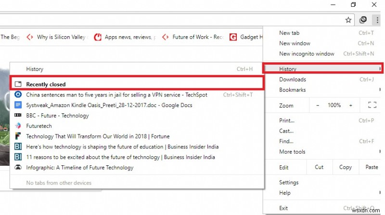The image size is (385, 215).
Task: Click the Fortune F icon
Action: [x=18, y=136]
